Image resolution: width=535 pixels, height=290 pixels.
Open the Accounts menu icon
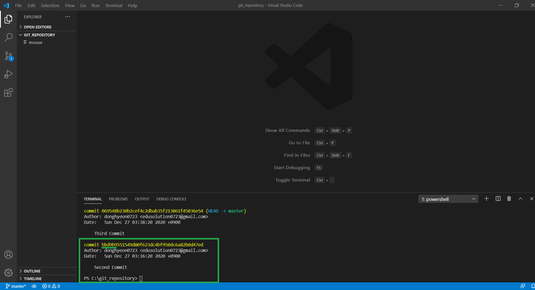[x=8, y=254]
